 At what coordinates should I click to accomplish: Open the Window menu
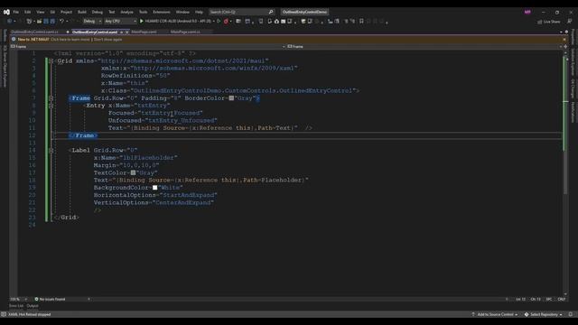182,12
